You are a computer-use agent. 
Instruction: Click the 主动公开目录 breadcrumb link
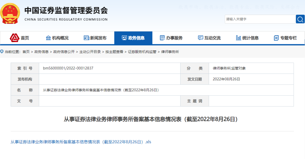pyautogui.click(x=90, y=52)
